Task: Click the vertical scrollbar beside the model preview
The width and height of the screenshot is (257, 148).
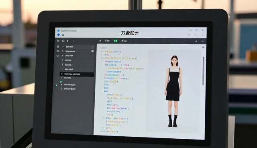Action: click(204, 71)
